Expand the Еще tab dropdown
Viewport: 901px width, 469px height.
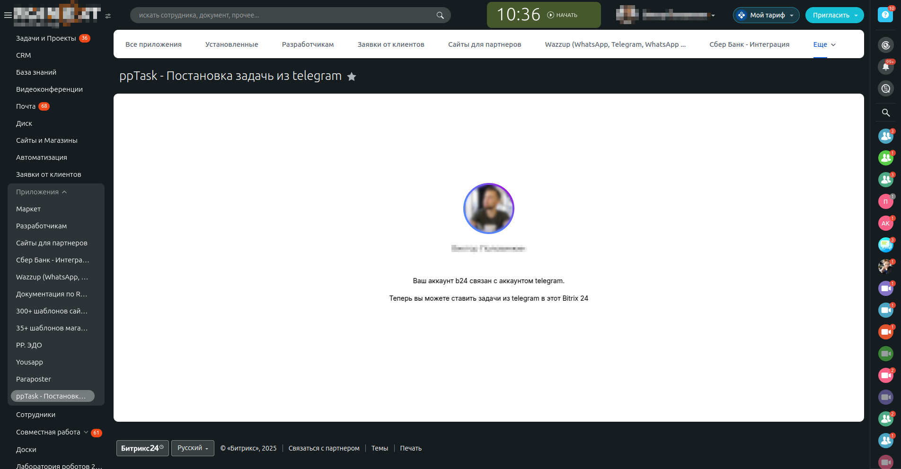824,44
